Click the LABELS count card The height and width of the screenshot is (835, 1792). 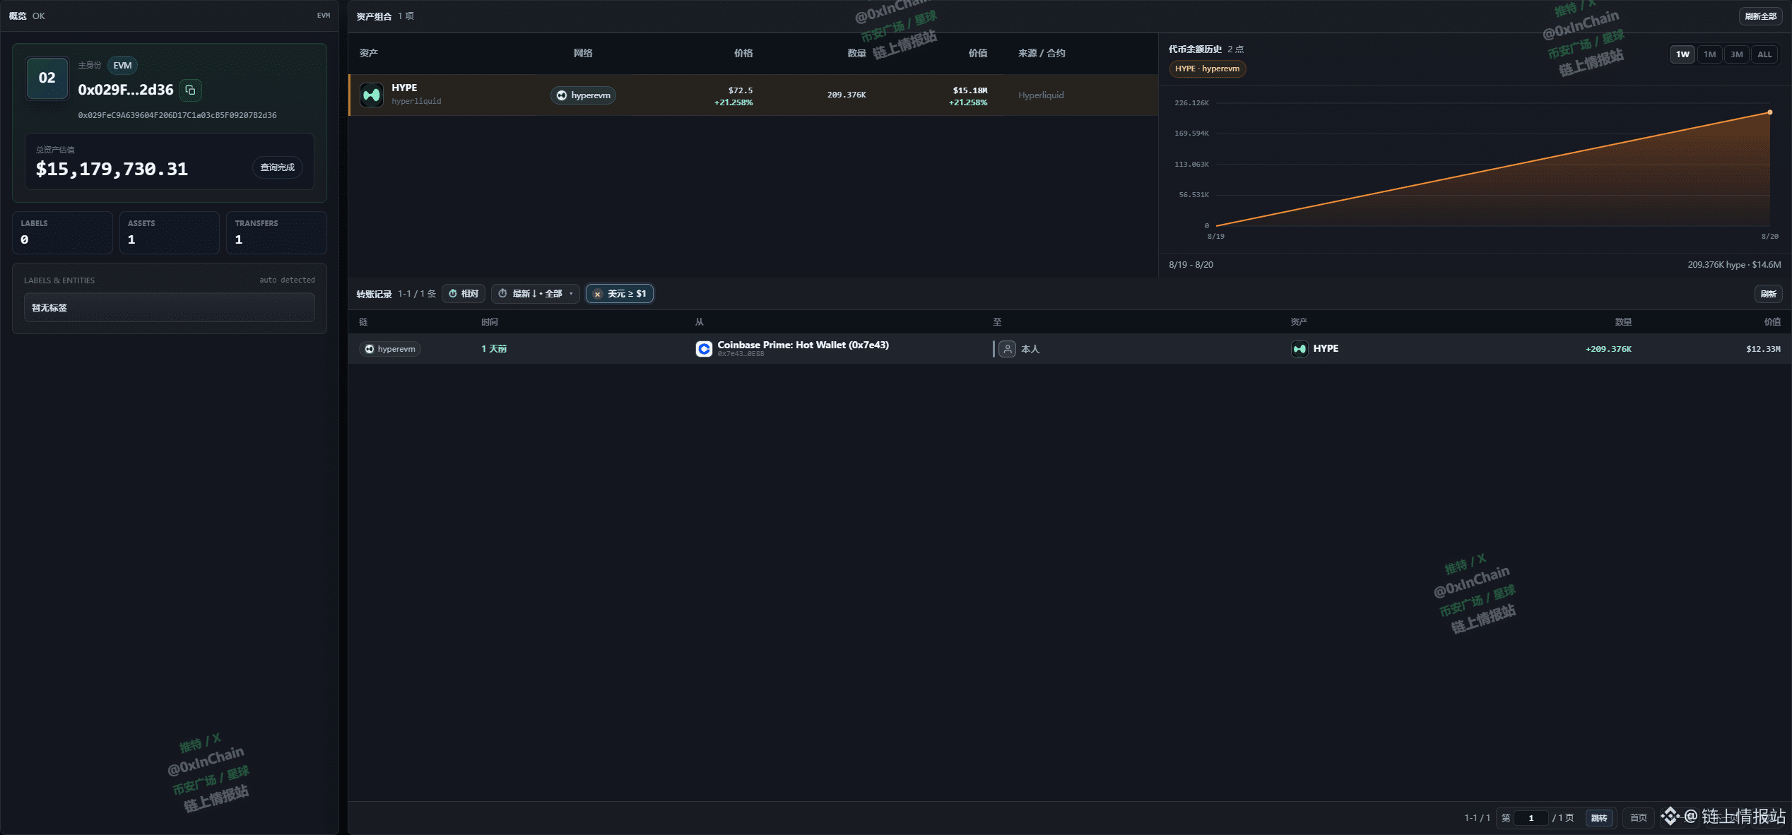click(62, 232)
